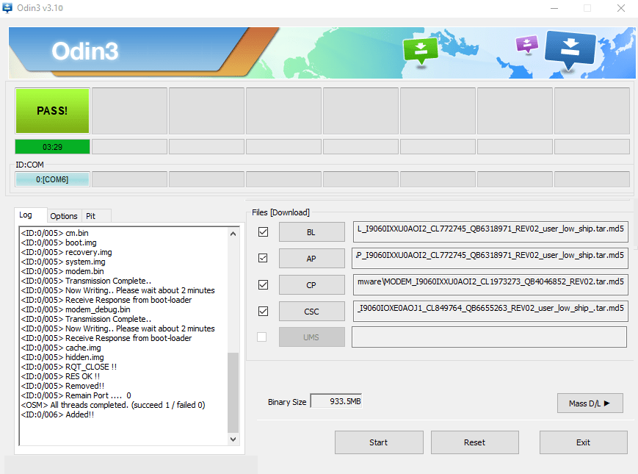Click log line 'cache.img'

click(61, 348)
